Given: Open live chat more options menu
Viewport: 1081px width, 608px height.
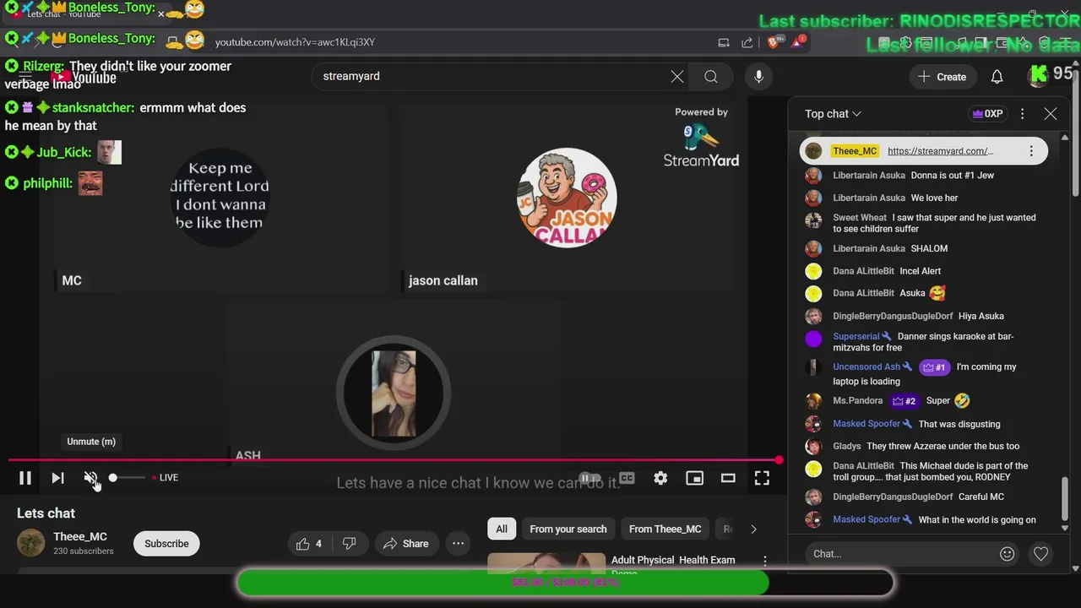Looking at the screenshot, I should [1022, 114].
